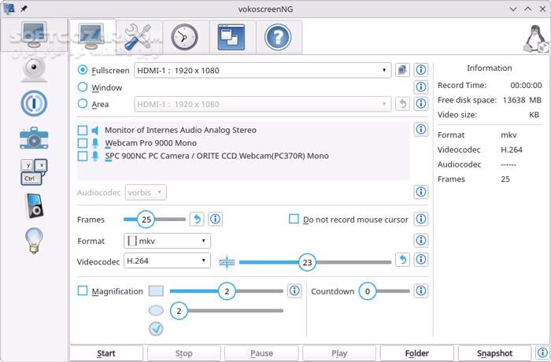Open the keyboard shortcut section in sidebar
The height and width of the screenshot is (362, 551).
[34, 172]
